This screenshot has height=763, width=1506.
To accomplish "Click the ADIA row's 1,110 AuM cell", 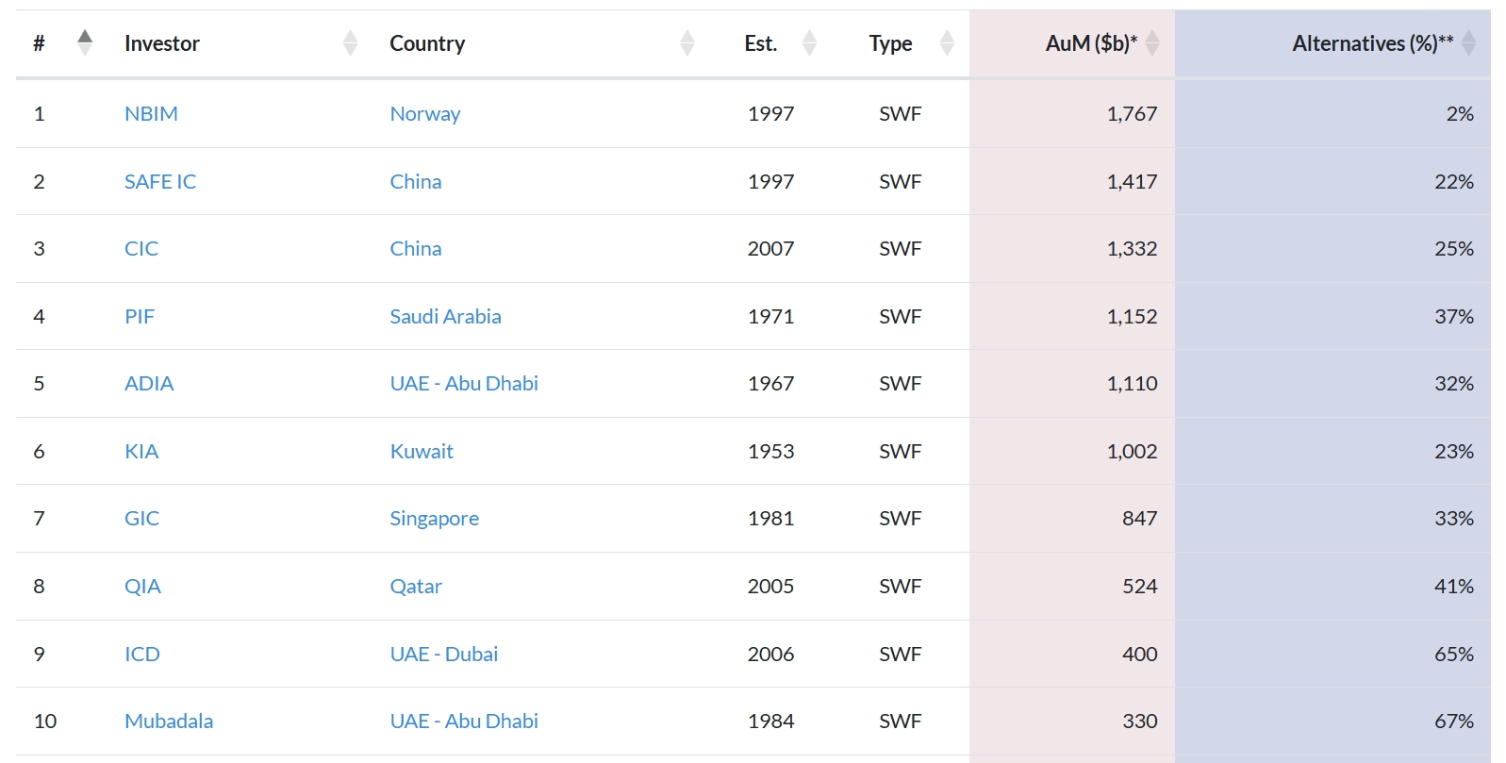I will pyautogui.click(x=1132, y=384).
